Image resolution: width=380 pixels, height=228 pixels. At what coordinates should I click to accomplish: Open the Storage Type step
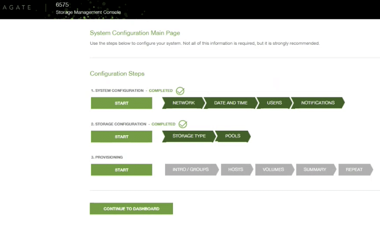tap(189, 136)
